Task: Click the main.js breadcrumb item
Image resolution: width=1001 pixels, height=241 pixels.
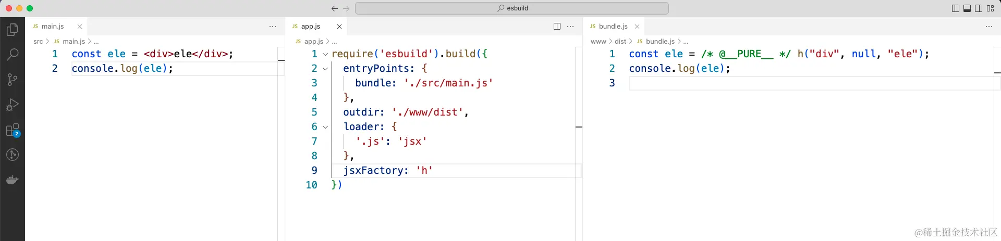Action: coord(74,42)
